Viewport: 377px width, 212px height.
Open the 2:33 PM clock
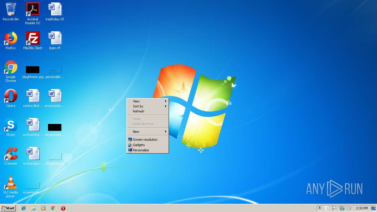click(x=362, y=208)
